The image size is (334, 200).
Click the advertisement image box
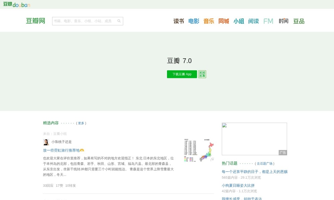coord(254,139)
